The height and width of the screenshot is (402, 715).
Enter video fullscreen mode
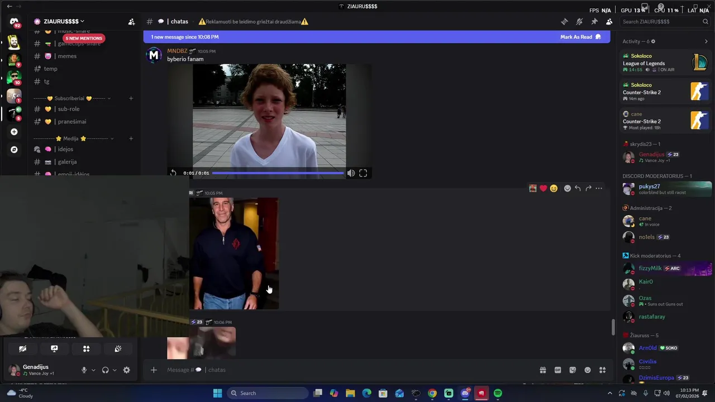coord(363,173)
